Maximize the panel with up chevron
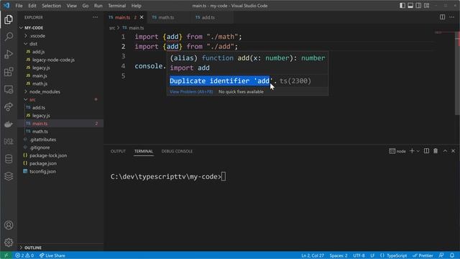The height and width of the screenshot is (259, 460). (445, 151)
